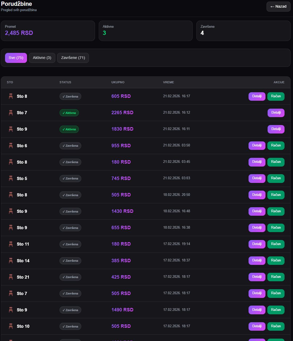Viewport: 293px width, 341px height.
Task: Click the Aktivna status badge for Sto 7
Action: [69, 113]
